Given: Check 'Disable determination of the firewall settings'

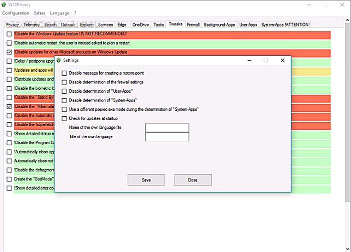Looking at the screenshot, I should click(64, 82).
